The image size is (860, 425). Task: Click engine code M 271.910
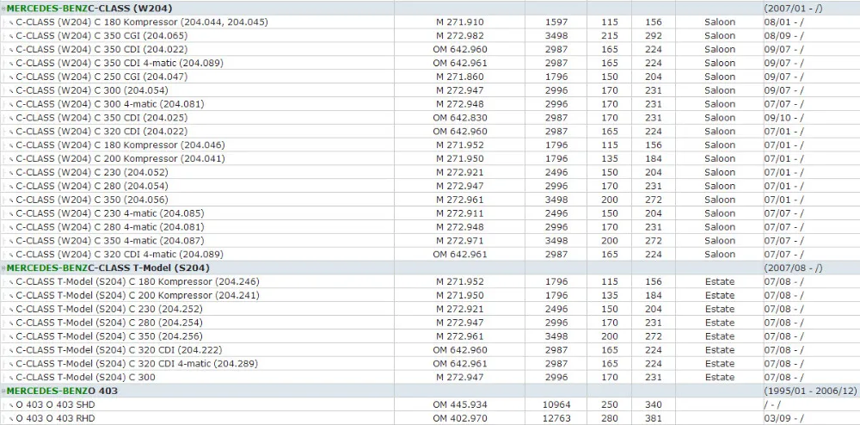coord(460,22)
